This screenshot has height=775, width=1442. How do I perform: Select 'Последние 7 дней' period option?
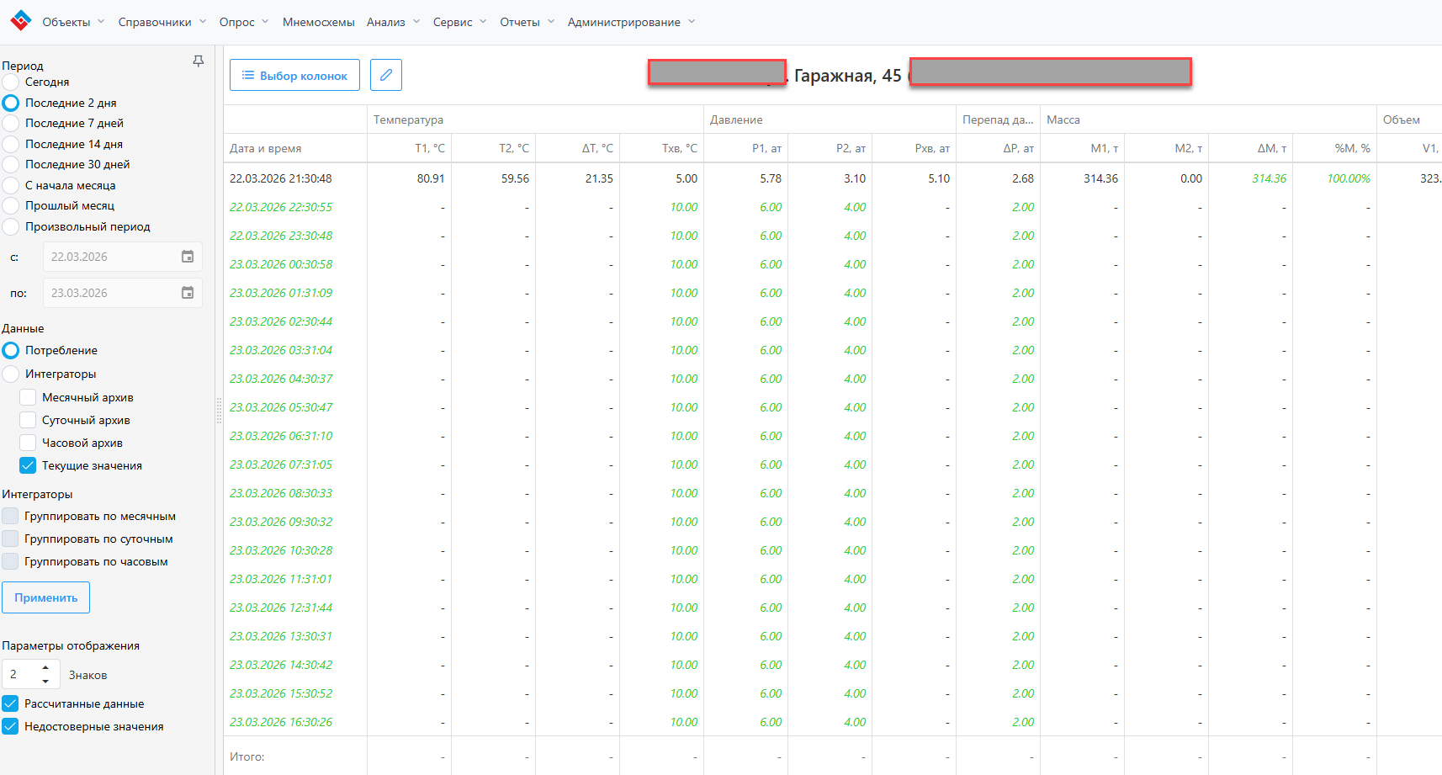click(x=11, y=124)
